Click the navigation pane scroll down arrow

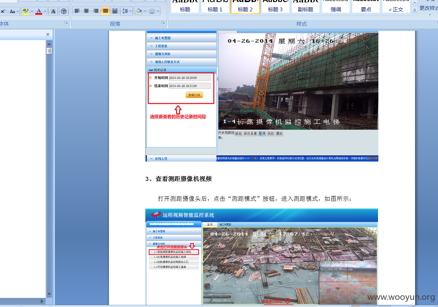pos(49,294)
